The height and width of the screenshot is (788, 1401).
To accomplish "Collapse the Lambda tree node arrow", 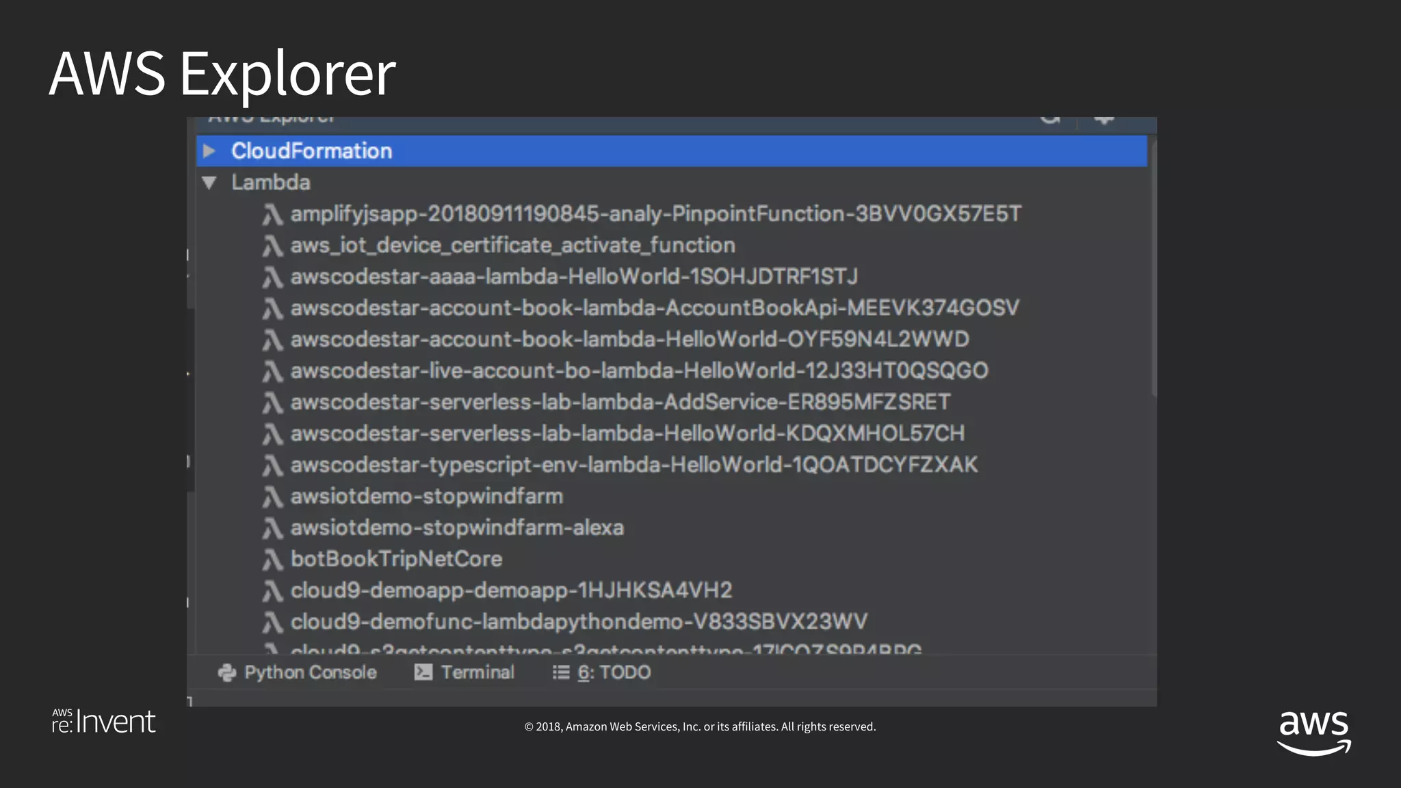I will point(209,183).
